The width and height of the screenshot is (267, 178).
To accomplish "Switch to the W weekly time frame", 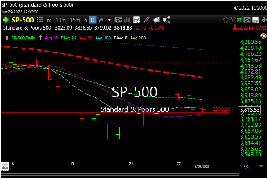I will (101, 20).
